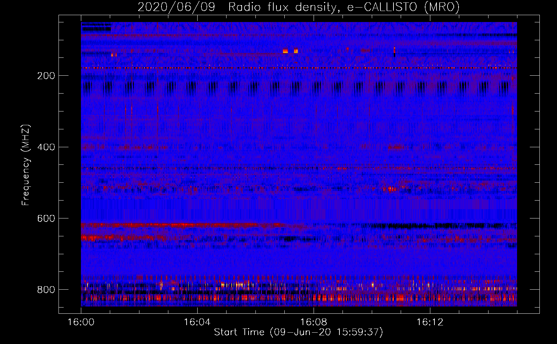Click the 400 frequency tick label
557x344 pixels.
point(46,147)
